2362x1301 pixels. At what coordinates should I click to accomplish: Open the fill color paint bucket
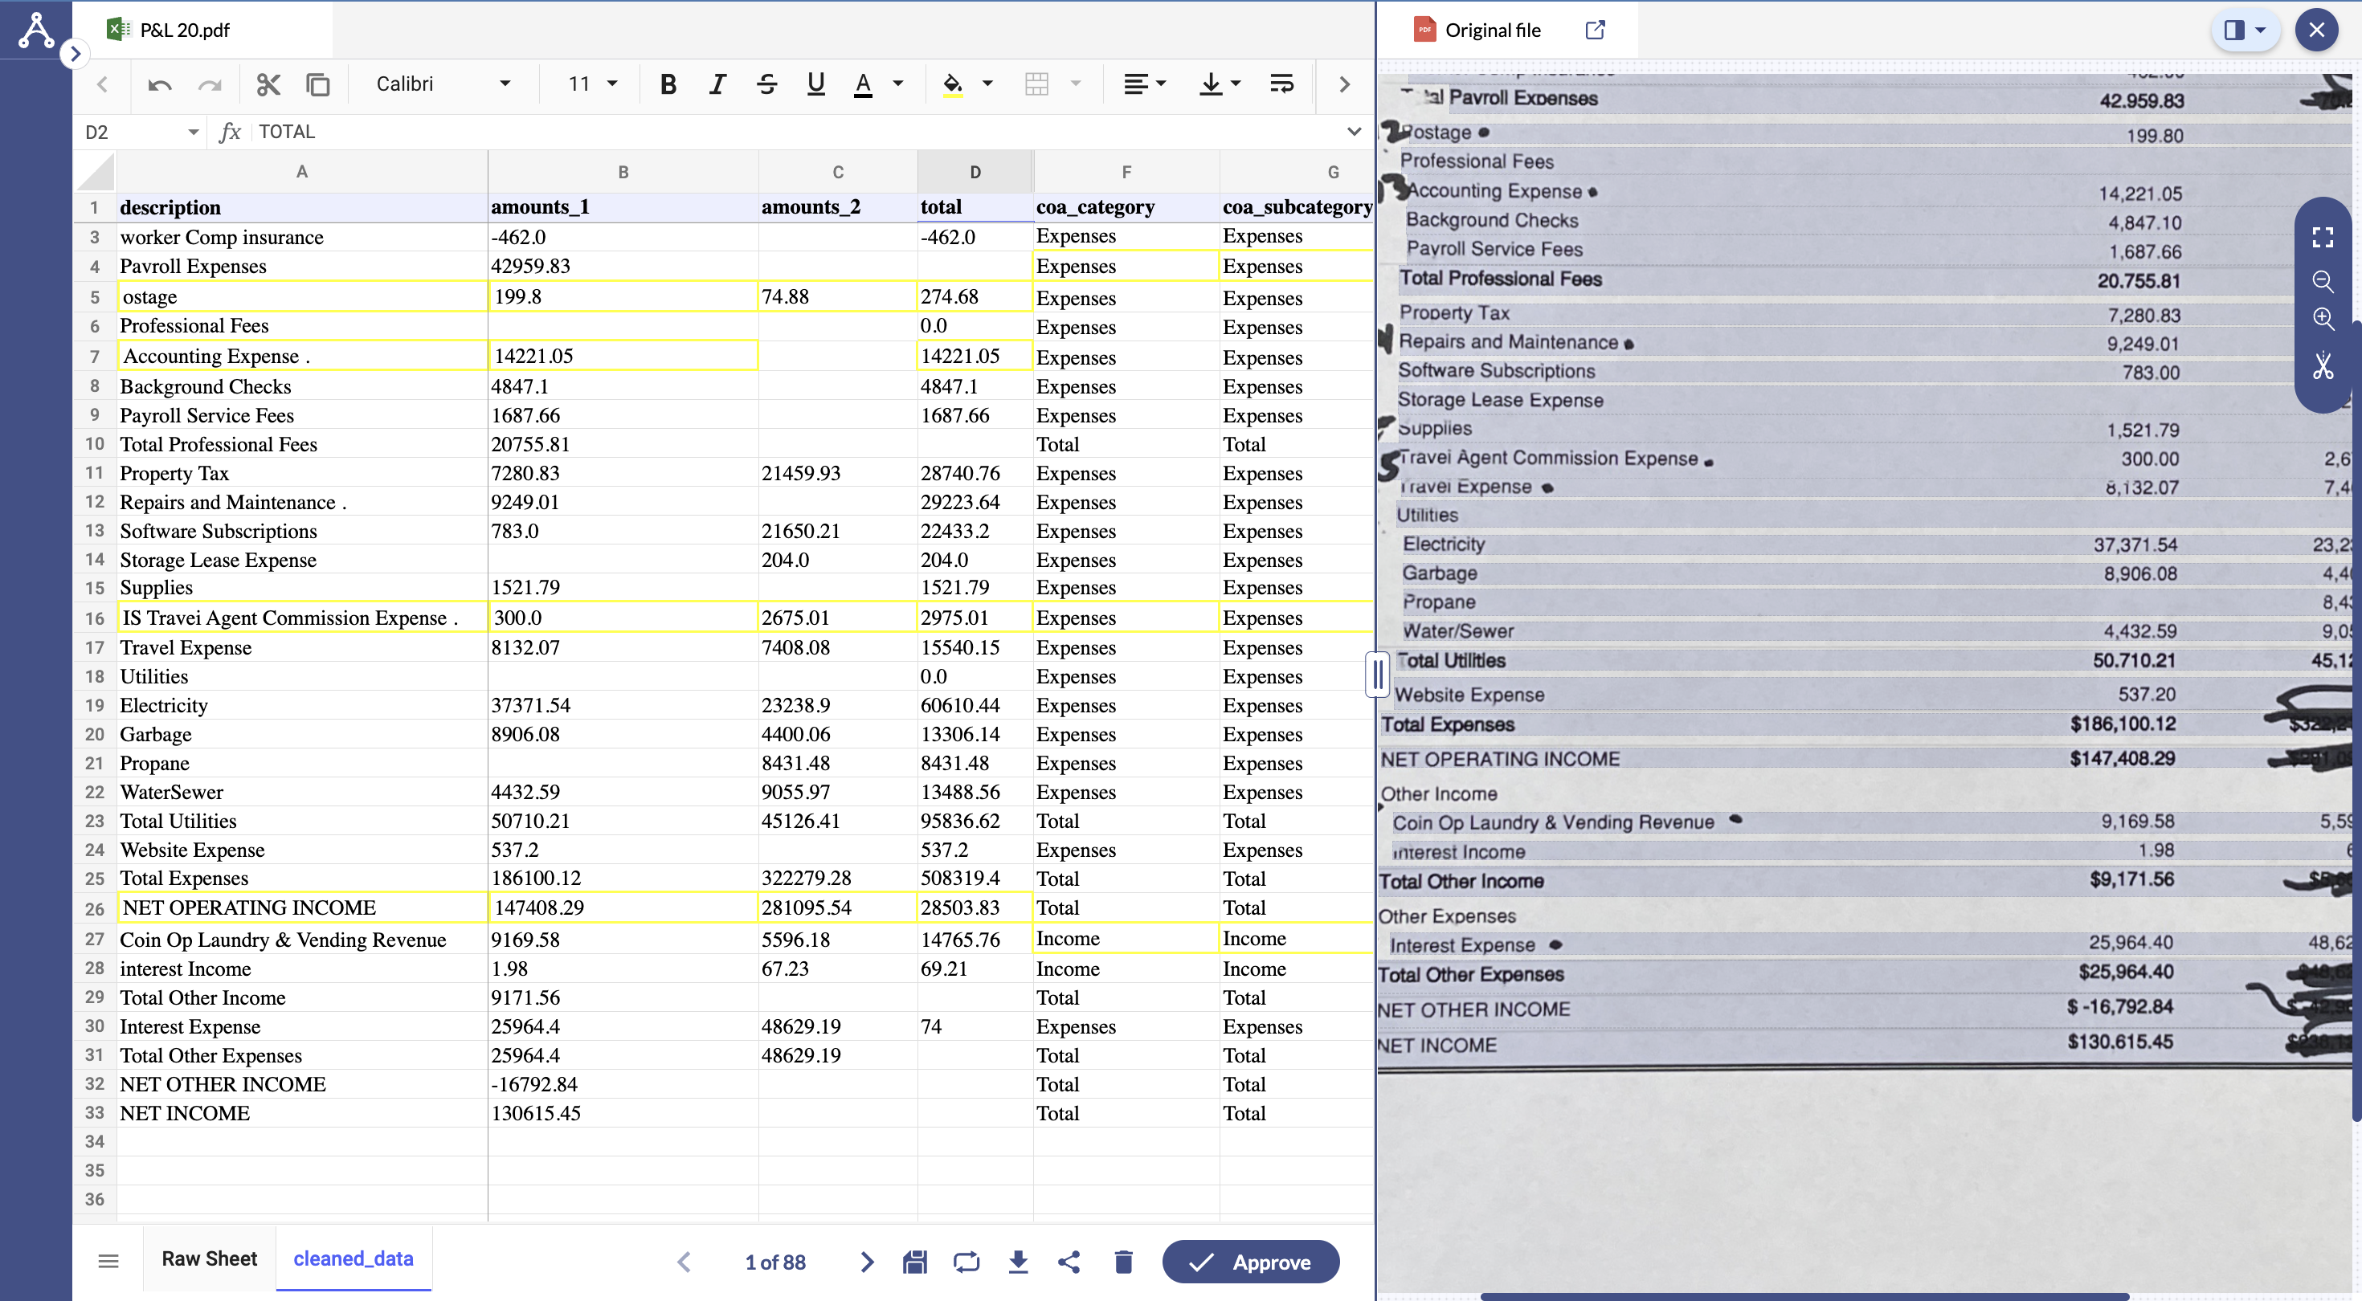click(953, 84)
